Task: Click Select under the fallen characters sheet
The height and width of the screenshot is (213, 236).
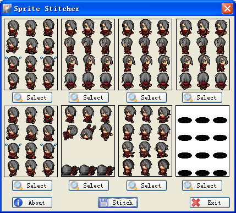Action: (89, 185)
